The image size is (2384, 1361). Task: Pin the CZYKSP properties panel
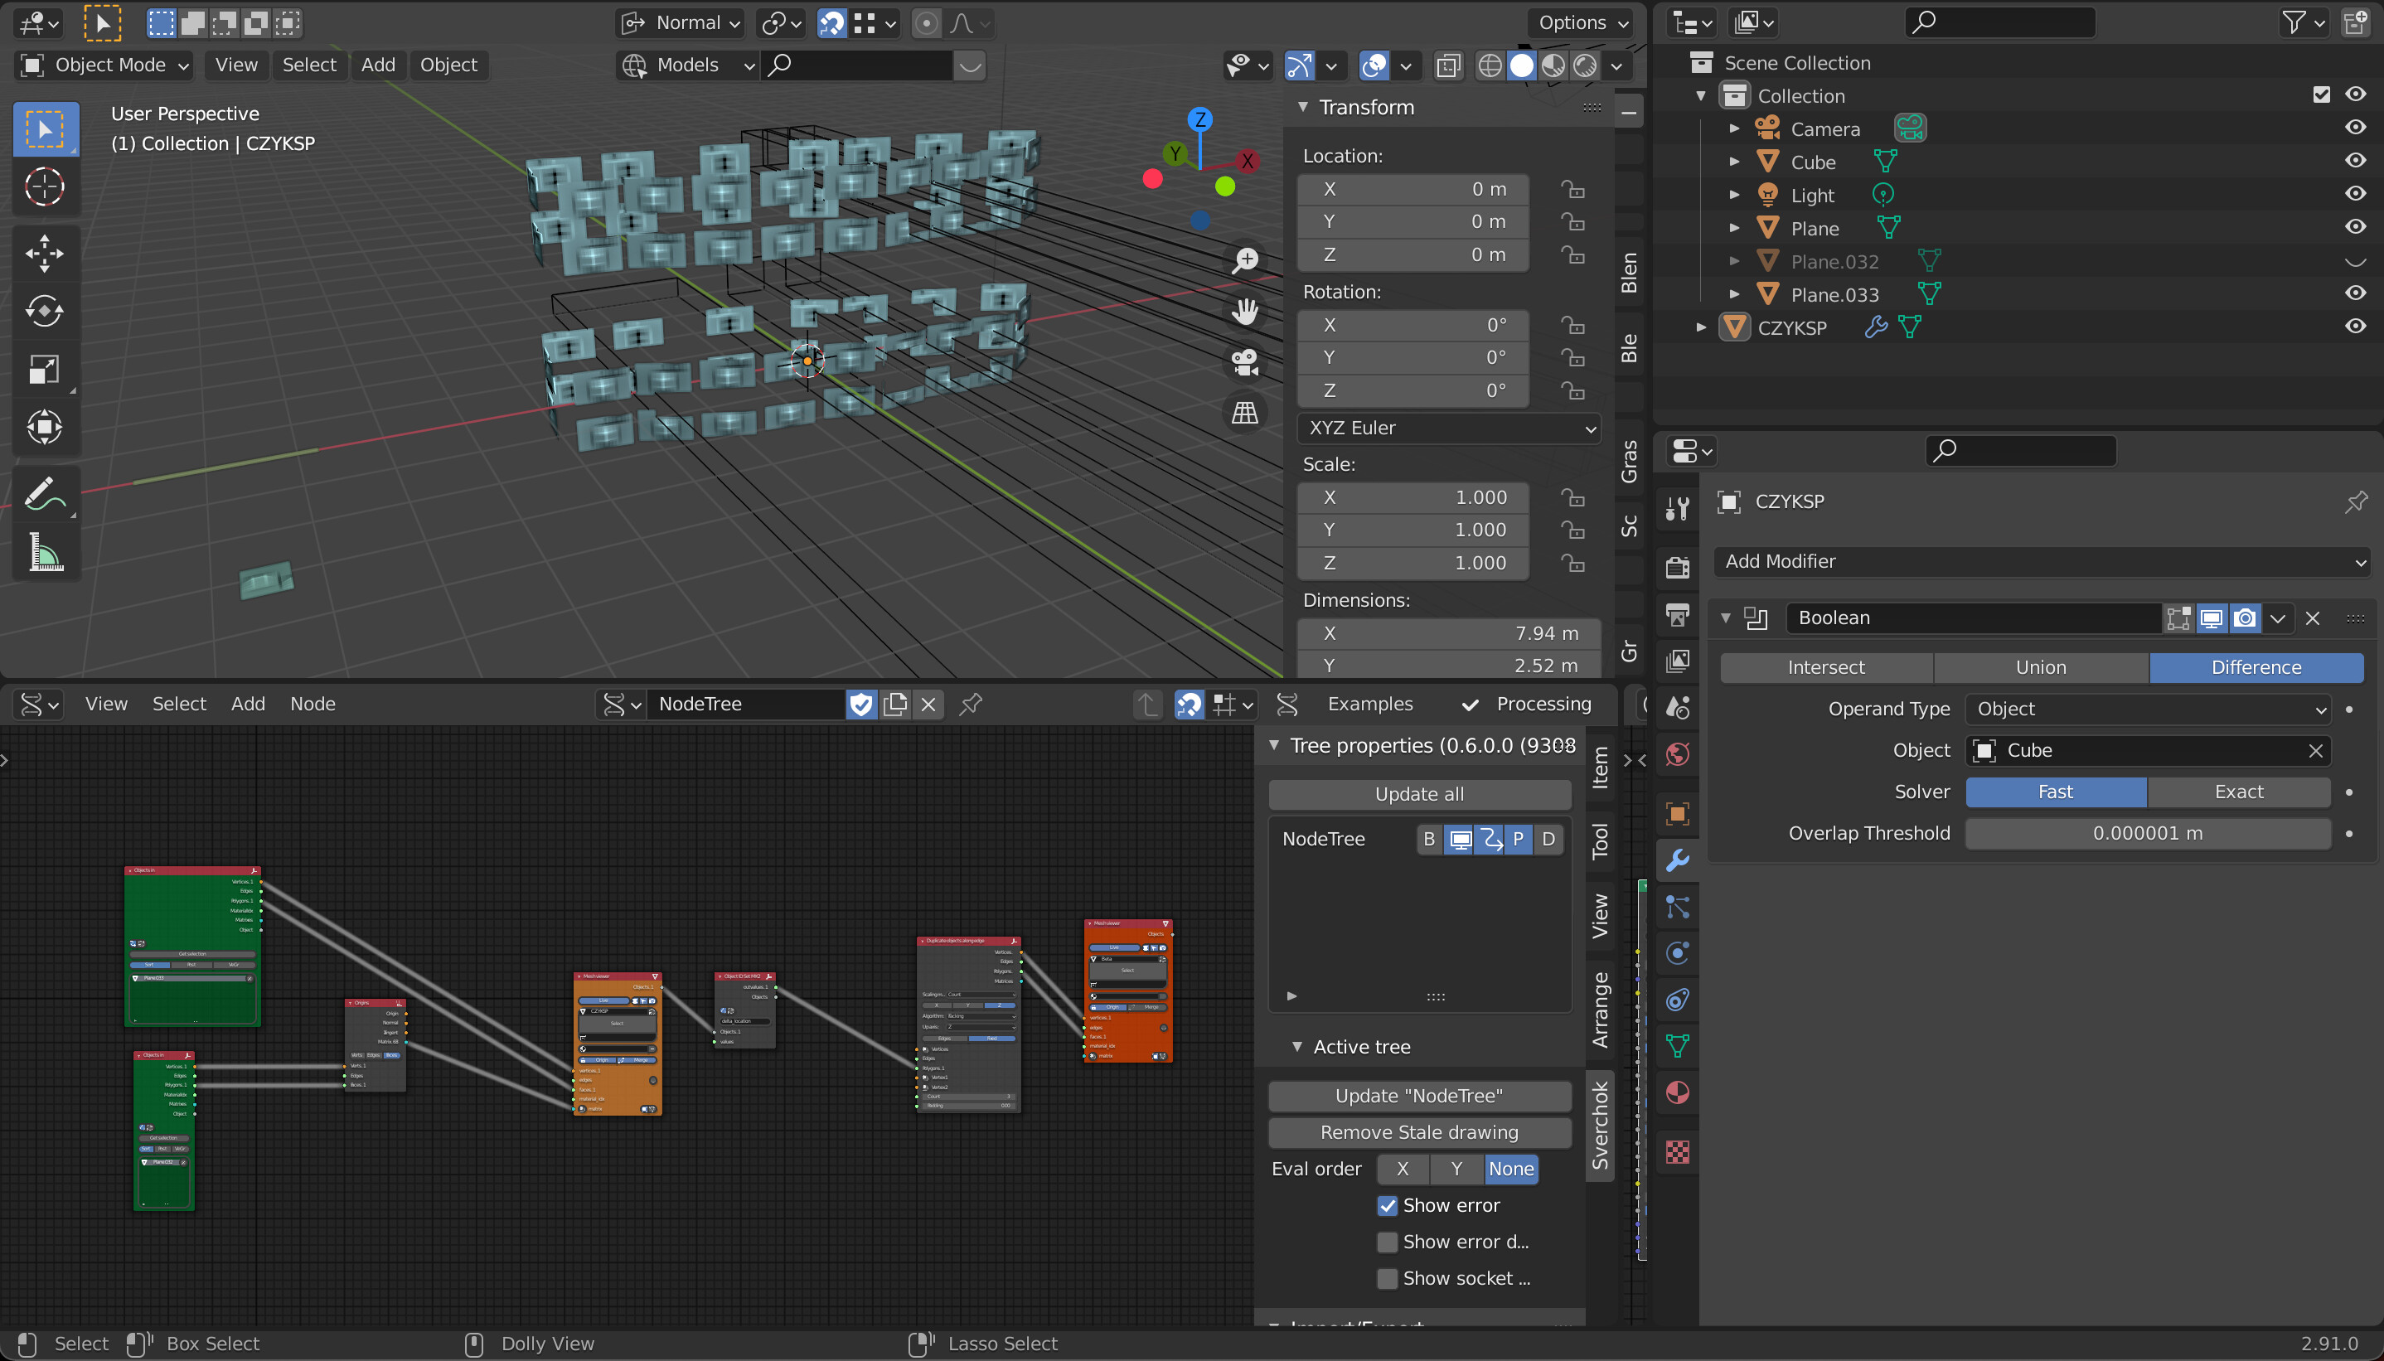click(x=2355, y=502)
